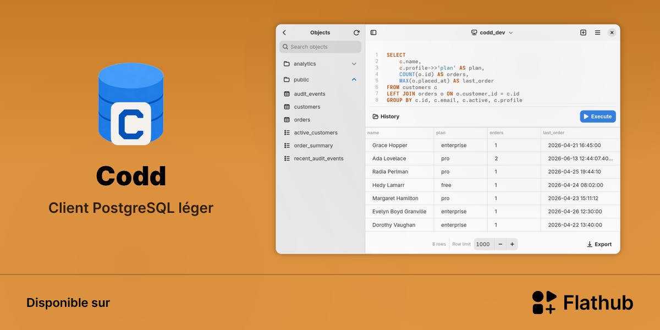660x330 pixels.
Task: Sort by the orders column header
Action: tap(514, 133)
